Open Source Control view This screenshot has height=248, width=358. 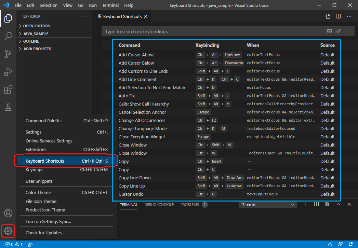tap(8, 54)
